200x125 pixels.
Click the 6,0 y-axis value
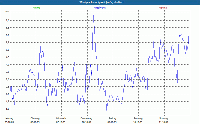tap(7, 35)
